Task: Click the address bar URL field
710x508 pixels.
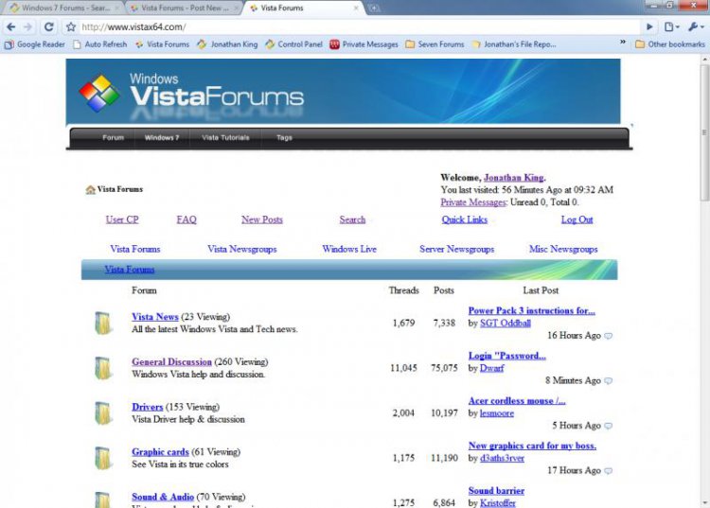Action: coord(360,27)
